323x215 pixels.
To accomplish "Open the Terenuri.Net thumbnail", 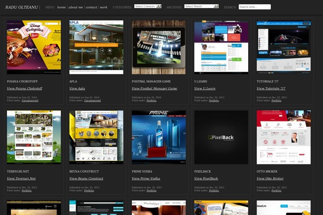I will click(x=34, y=137).
